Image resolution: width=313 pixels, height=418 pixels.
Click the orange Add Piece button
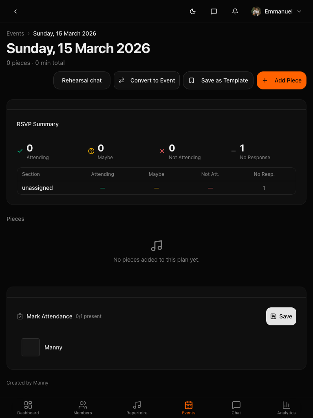(282, 80)
